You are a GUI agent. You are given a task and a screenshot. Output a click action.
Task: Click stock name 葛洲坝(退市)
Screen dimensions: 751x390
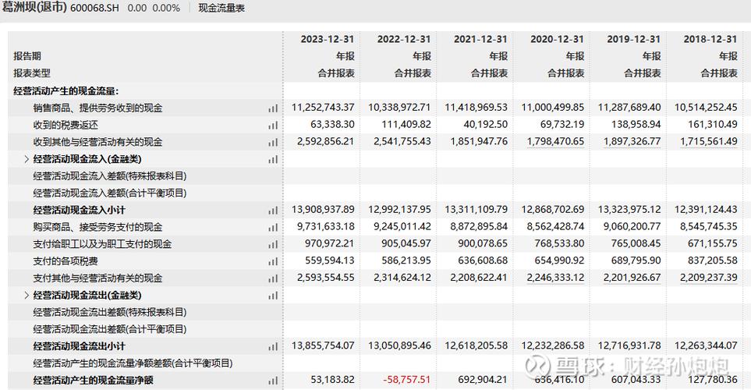click(x=34, y=8)
